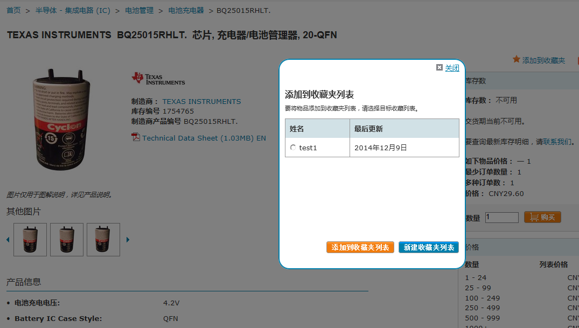Click the QFN case style value
The height and width of the screenshot is (328, 579).
click(171, 318)
